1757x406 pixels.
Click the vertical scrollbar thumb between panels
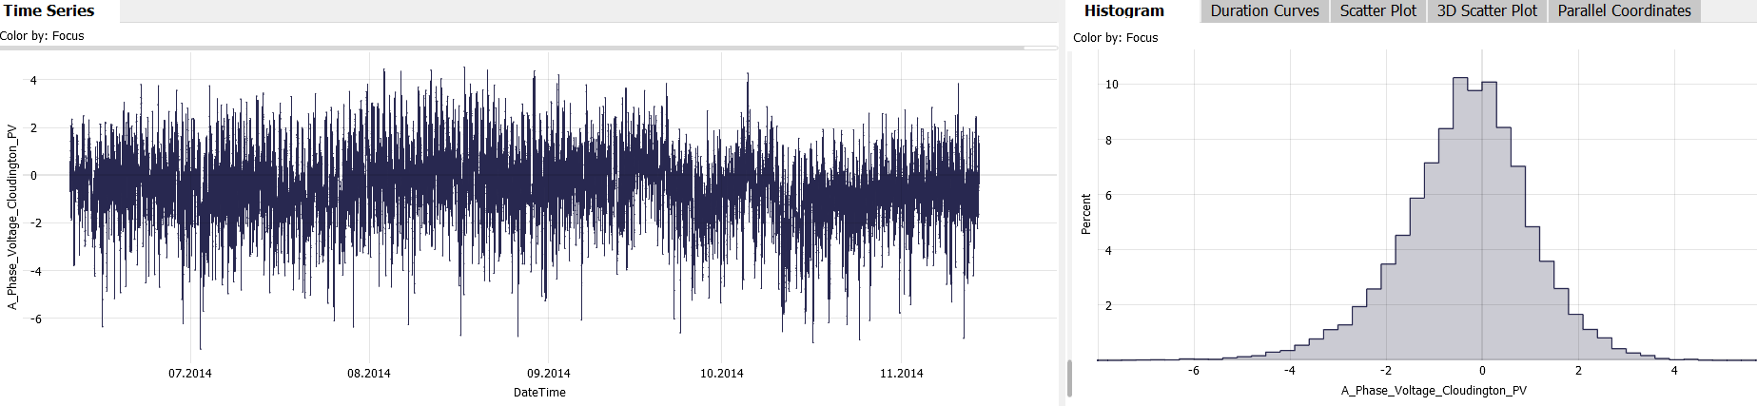tap(1069, 377)
